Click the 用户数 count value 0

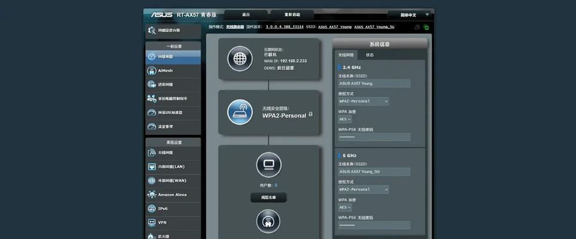click(276, 185)
